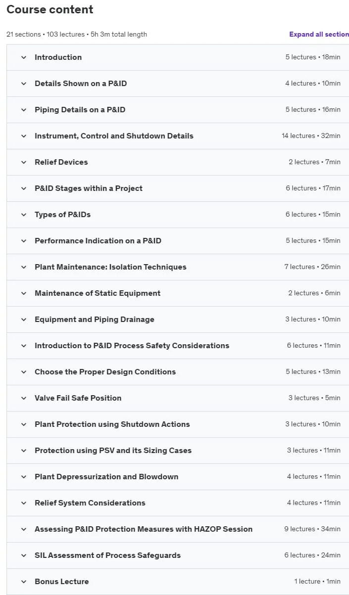Expand Equipment and Piping Drainage chevron
The image size is (349, 595).
click(x=23, y=320)
